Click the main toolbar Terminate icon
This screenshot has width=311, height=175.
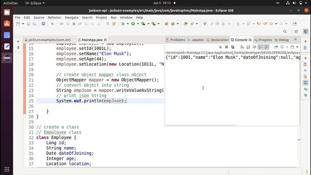click(74, 24)
